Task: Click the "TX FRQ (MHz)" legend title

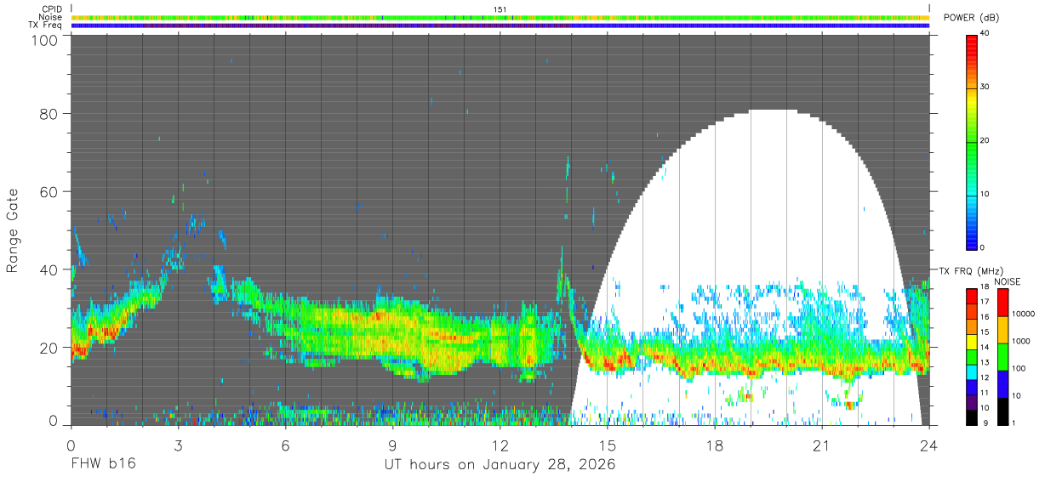Action: 971,271
